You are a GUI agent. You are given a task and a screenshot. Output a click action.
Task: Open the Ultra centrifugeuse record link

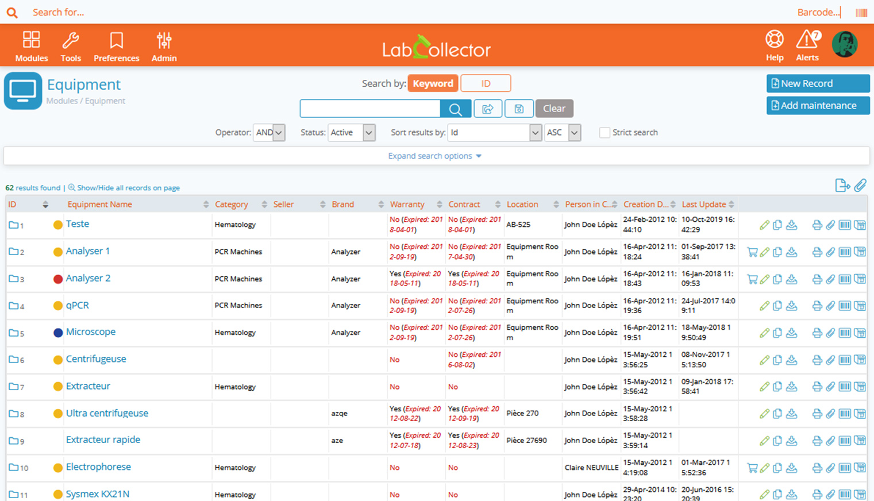[x=107, y=413]
